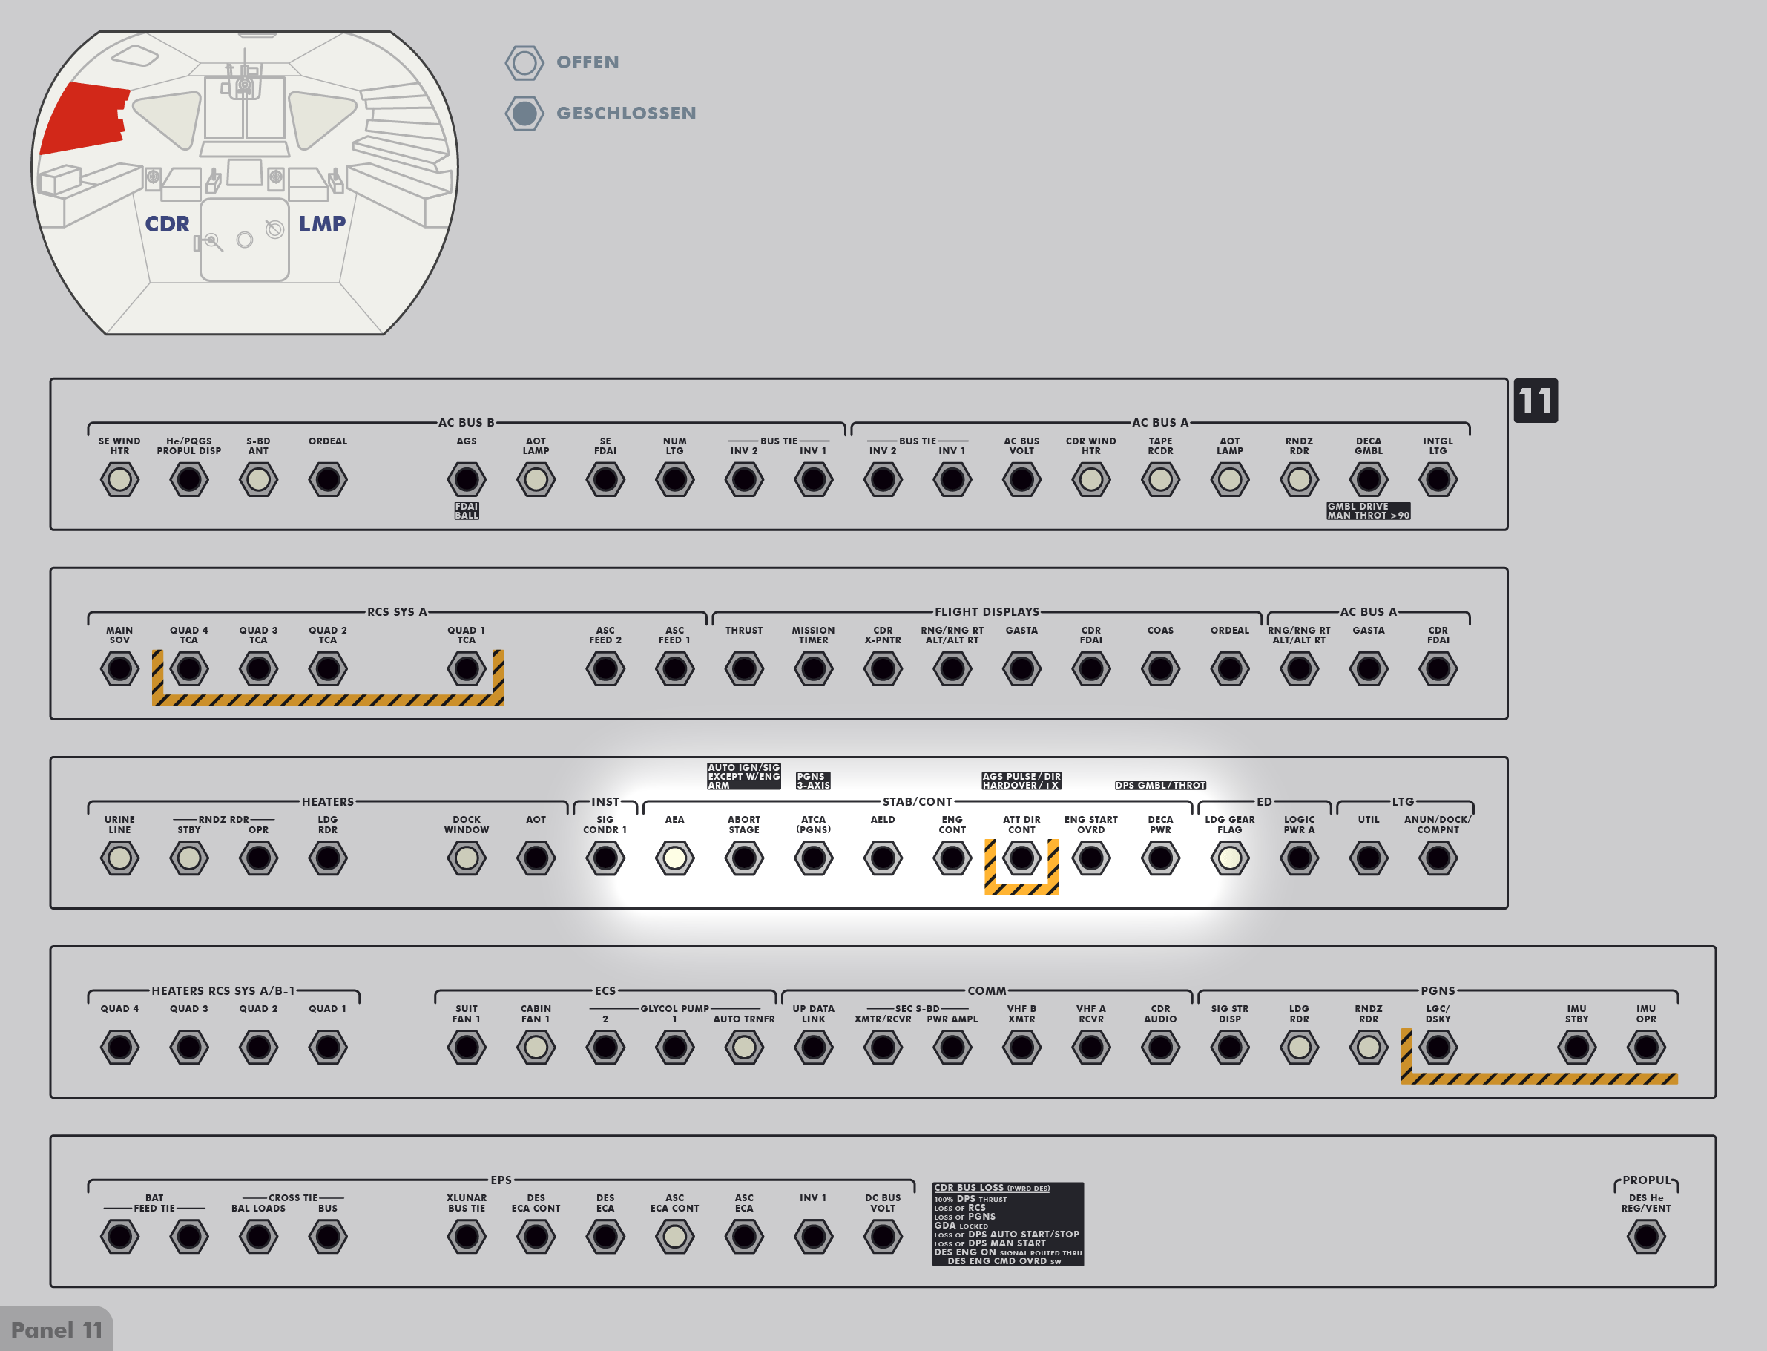Click the OFFEN legend hexagon
This screenshot has height=1351, width=1767.
tap(525, 63)
